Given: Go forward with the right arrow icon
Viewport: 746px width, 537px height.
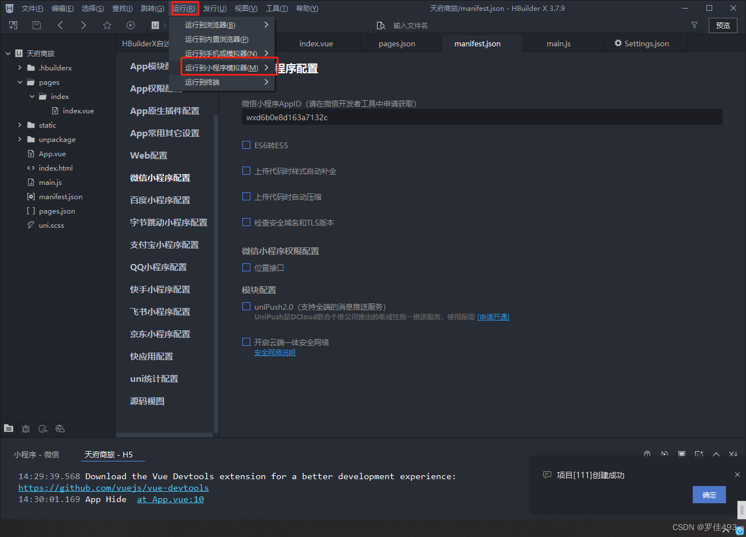Looking at the screenshot, I should pos(84,25).
